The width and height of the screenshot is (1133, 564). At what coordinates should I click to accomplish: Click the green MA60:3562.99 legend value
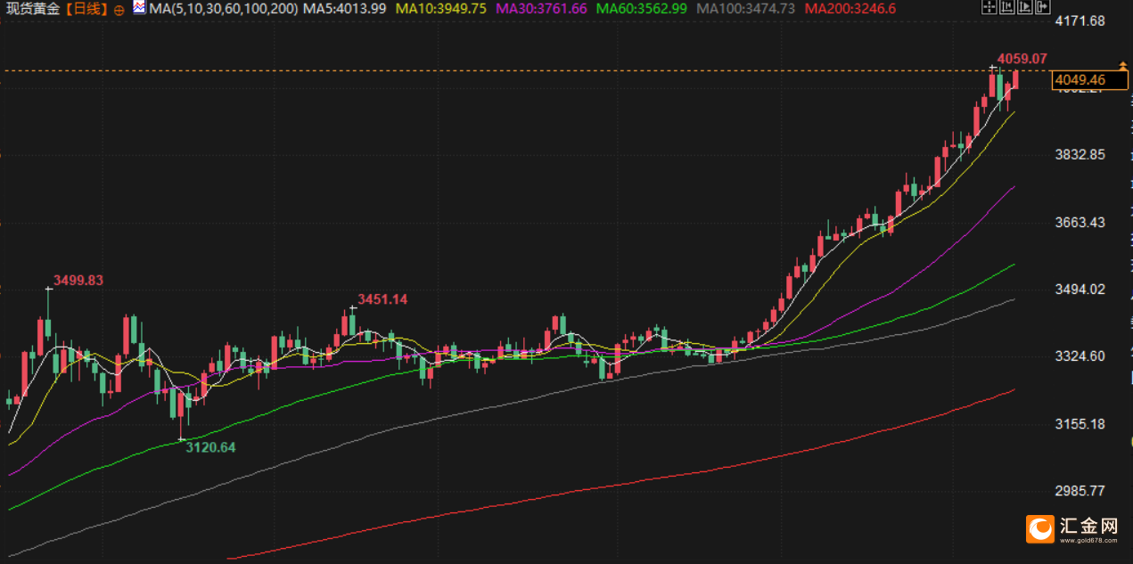click(643, 9)
